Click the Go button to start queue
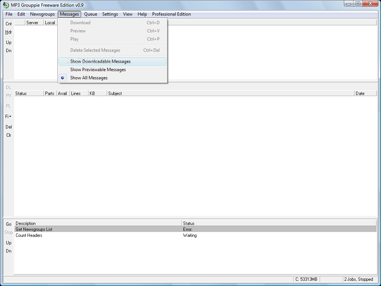The image size is (381, 286). (9, 224)
